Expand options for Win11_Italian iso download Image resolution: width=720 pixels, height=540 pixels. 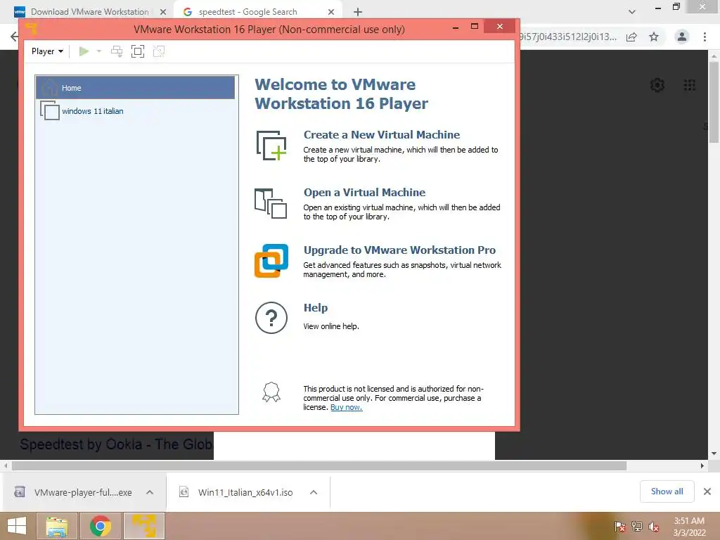(314, 492)
